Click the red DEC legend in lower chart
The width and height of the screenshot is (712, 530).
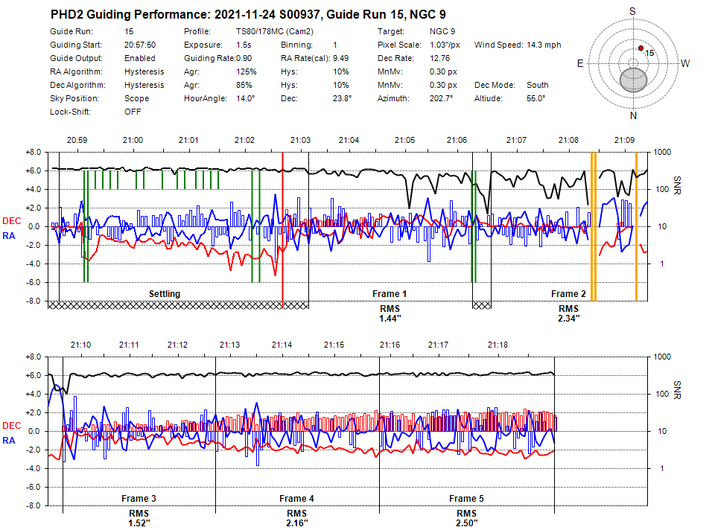point(12,426)
